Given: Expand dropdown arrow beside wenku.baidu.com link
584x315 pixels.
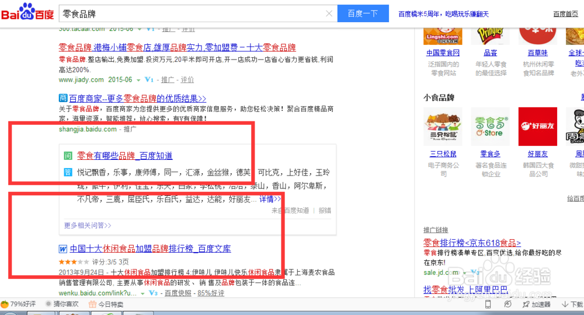Looking at the screenshot, I should (x=142, y=293).
